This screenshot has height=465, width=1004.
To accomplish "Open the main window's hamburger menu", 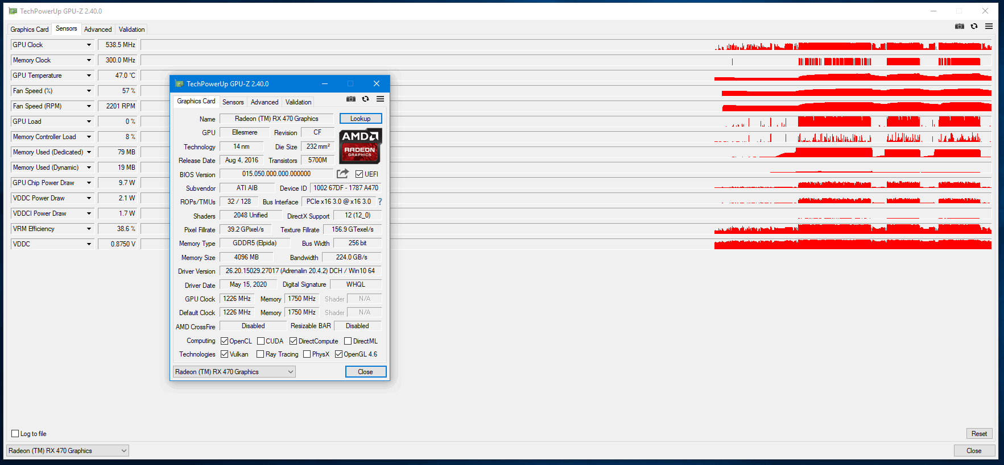I will [x=989, y=26].
